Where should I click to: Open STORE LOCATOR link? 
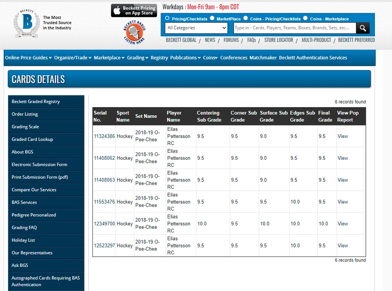279,40
